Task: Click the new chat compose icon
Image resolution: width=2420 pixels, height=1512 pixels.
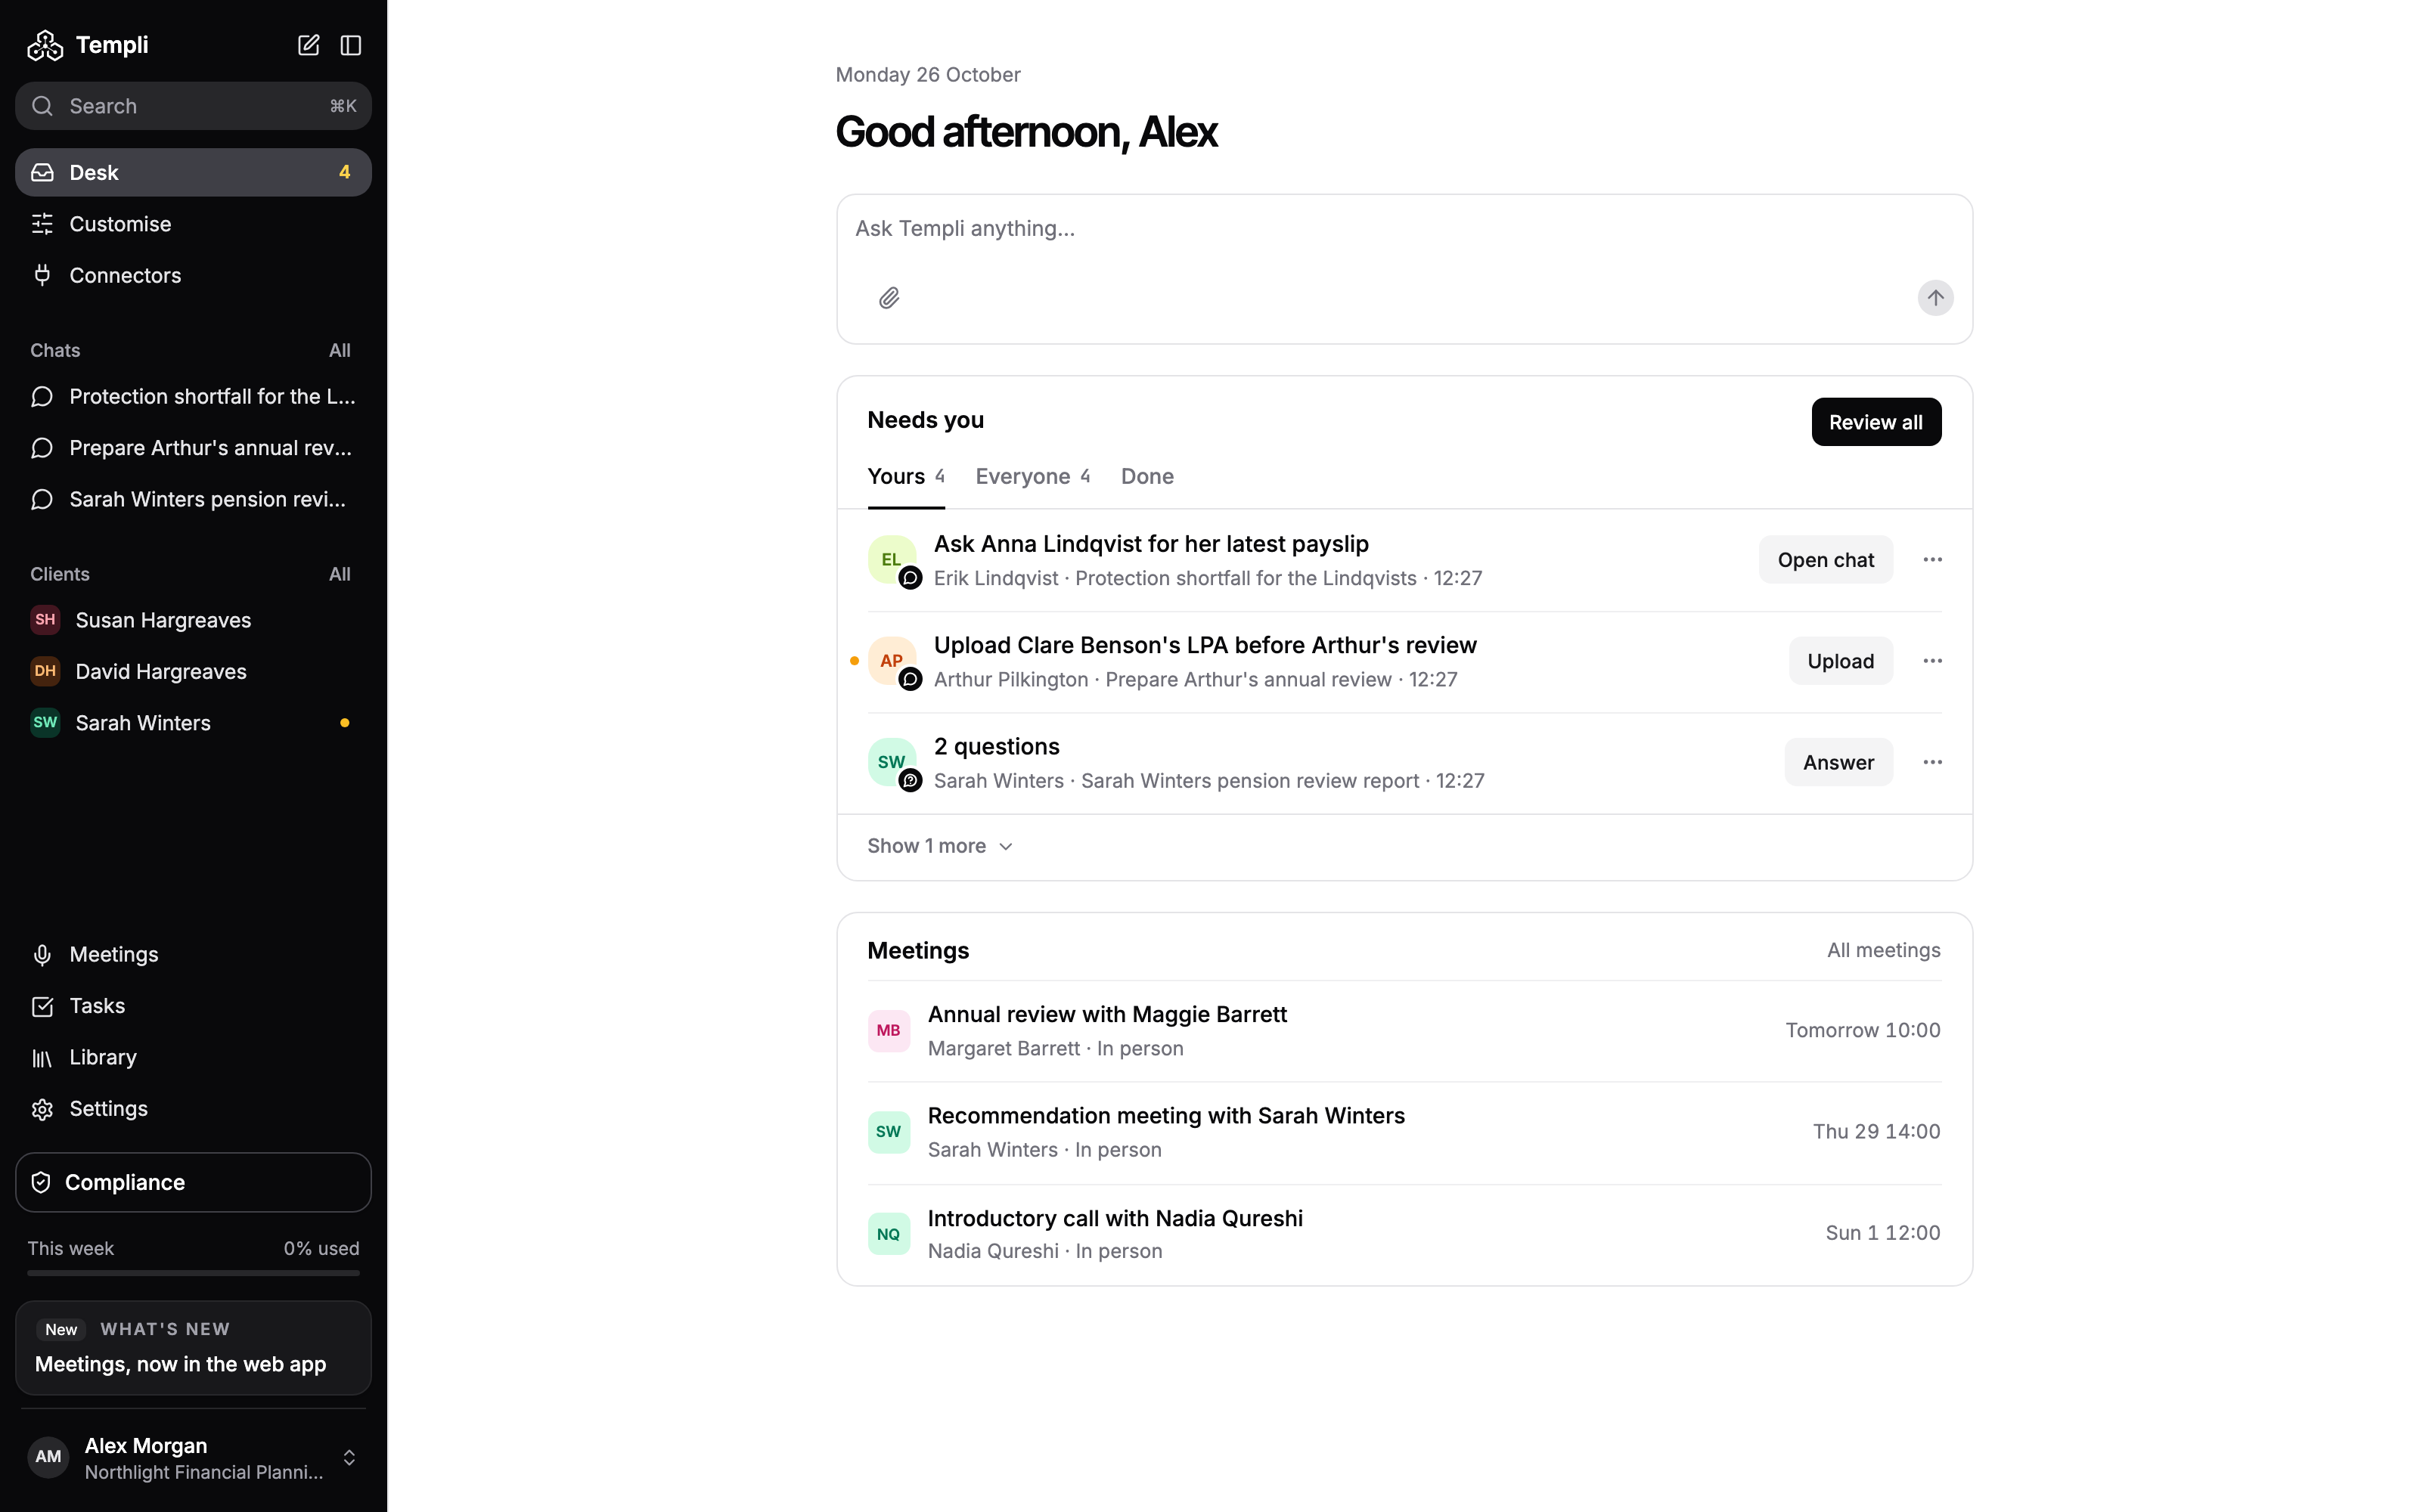Action: [x=308, y=45]
